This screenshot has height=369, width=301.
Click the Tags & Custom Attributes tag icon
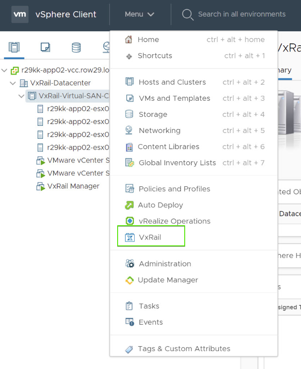tap(129, 349)
